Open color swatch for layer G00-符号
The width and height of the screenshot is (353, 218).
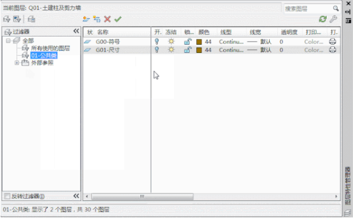(x=199, y=42)
